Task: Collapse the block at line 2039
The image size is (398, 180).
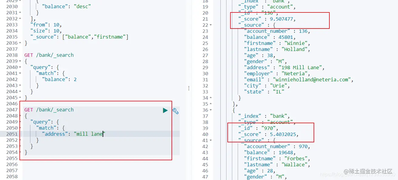Action: 20,61
